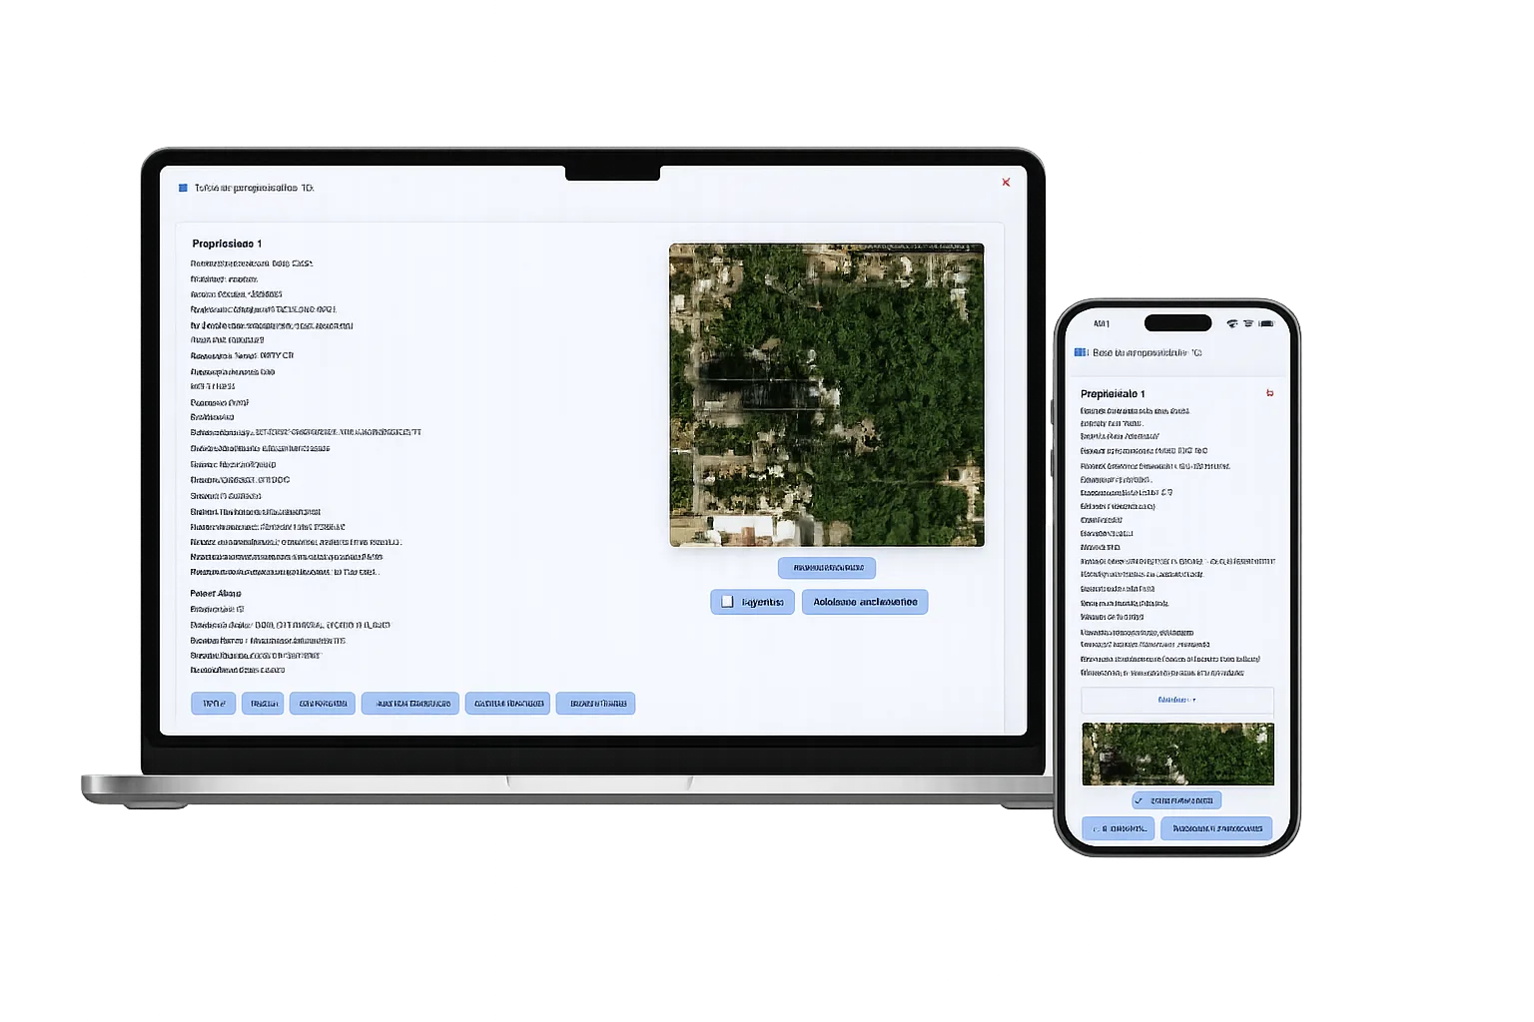Tap the wide bottom-right button on the phone screen
The width and height of the screenshot is (1534, 1022).
click(1216, 828)
